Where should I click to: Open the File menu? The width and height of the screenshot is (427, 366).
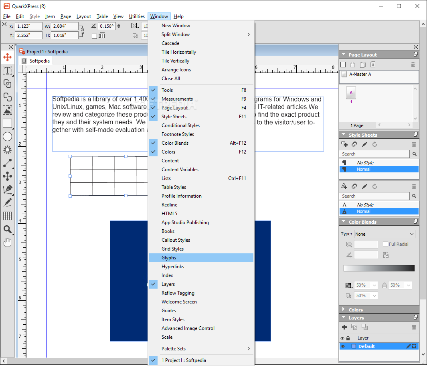pos(7,16)
